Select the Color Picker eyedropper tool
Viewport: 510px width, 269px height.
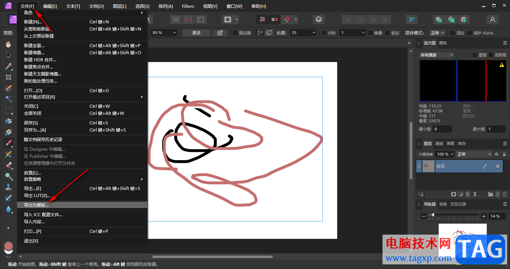(x=8, y=66)
